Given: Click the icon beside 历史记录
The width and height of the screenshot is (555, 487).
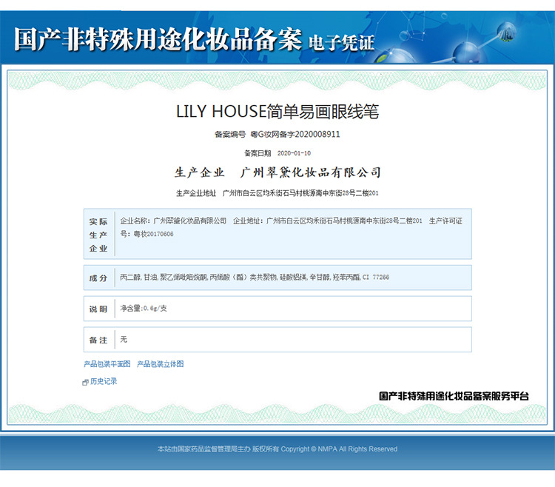Looking at the screenshot, I should [85, 382].
